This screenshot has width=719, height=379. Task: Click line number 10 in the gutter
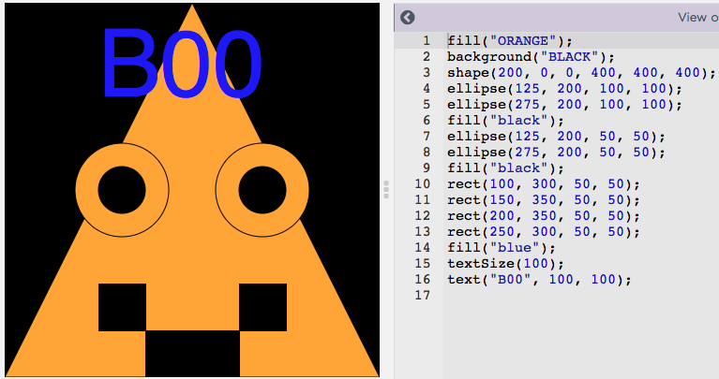pos(423,184)
